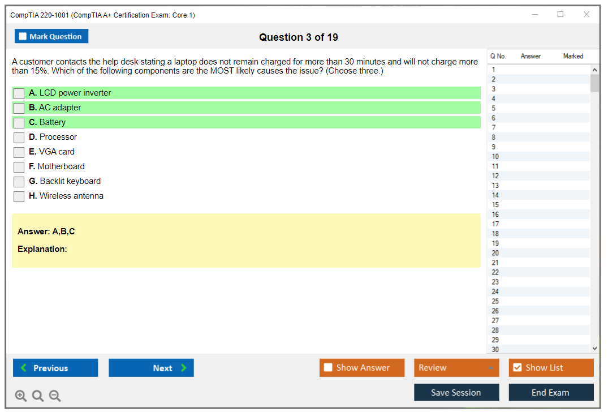This screenshot has height=416, width=608.
Task: Maximize the exam window
Action: click(x=560, y=15)
